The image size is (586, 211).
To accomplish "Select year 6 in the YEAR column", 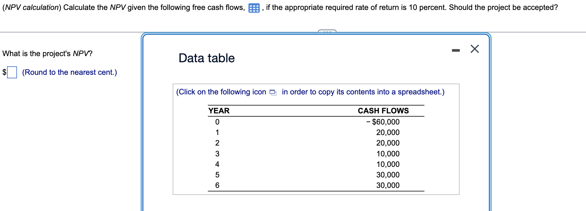I will [x=217, y=185].
